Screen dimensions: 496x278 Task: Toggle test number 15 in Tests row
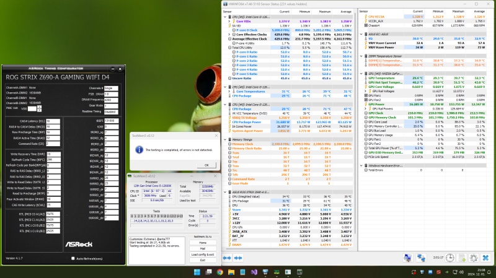181,216
